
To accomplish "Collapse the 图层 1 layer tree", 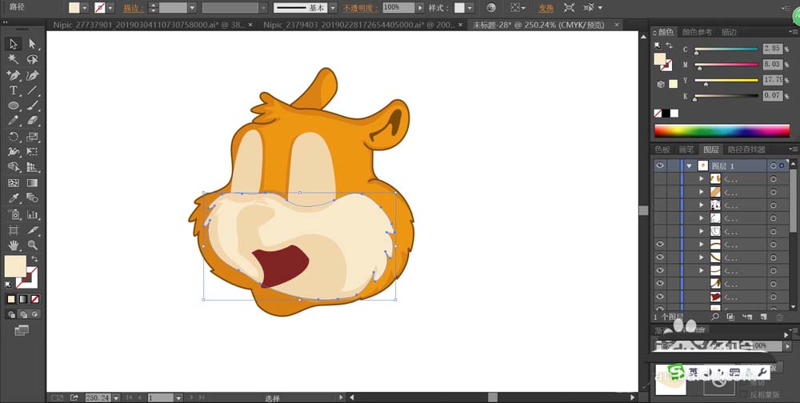I will (688, 166).
